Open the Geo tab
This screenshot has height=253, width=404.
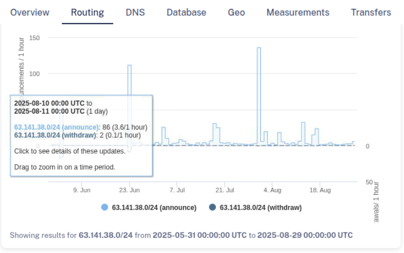pos(236,12)
